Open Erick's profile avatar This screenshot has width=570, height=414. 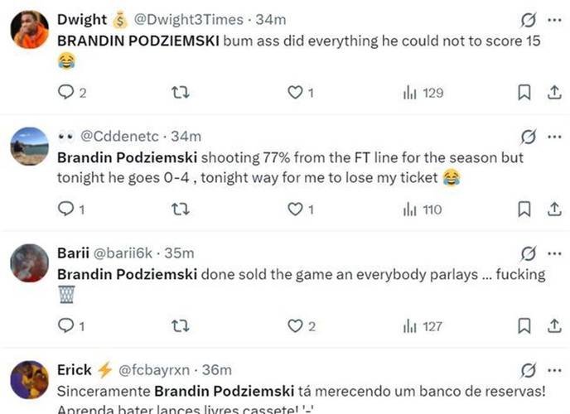click(31, 380)
